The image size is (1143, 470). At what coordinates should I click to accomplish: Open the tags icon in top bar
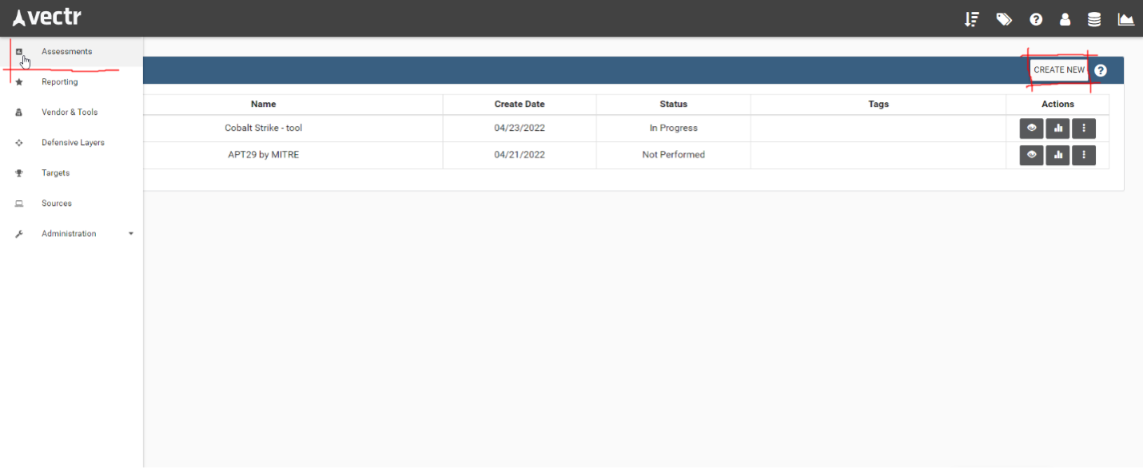[1004, 19]
